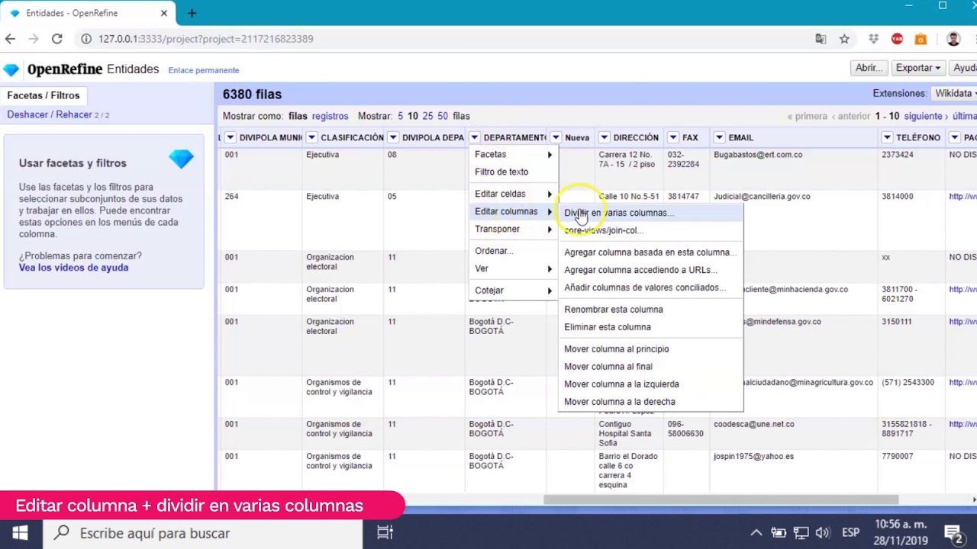This screenshot has height=549, width=977.
Task: Click the Abrir... button
Action: coord(869,68)
